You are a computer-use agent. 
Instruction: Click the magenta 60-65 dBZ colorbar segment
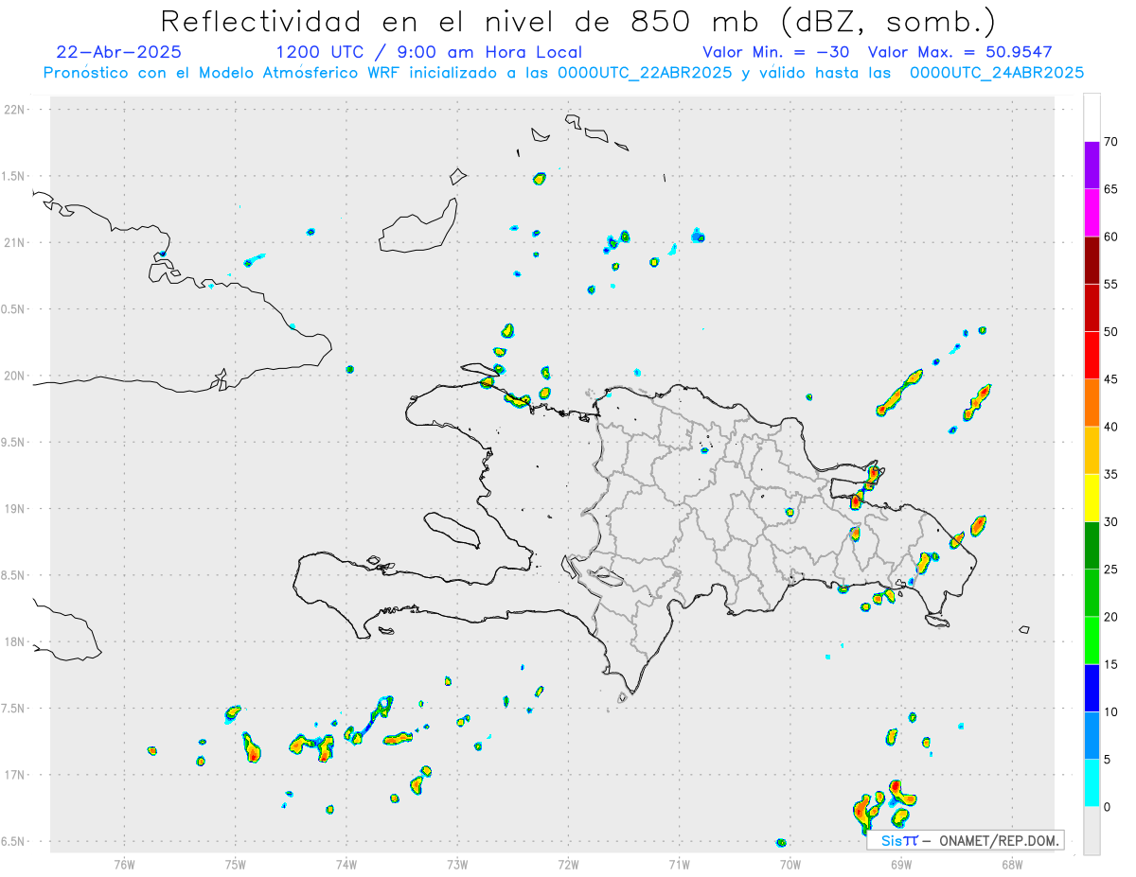(x=1092, y=213)
